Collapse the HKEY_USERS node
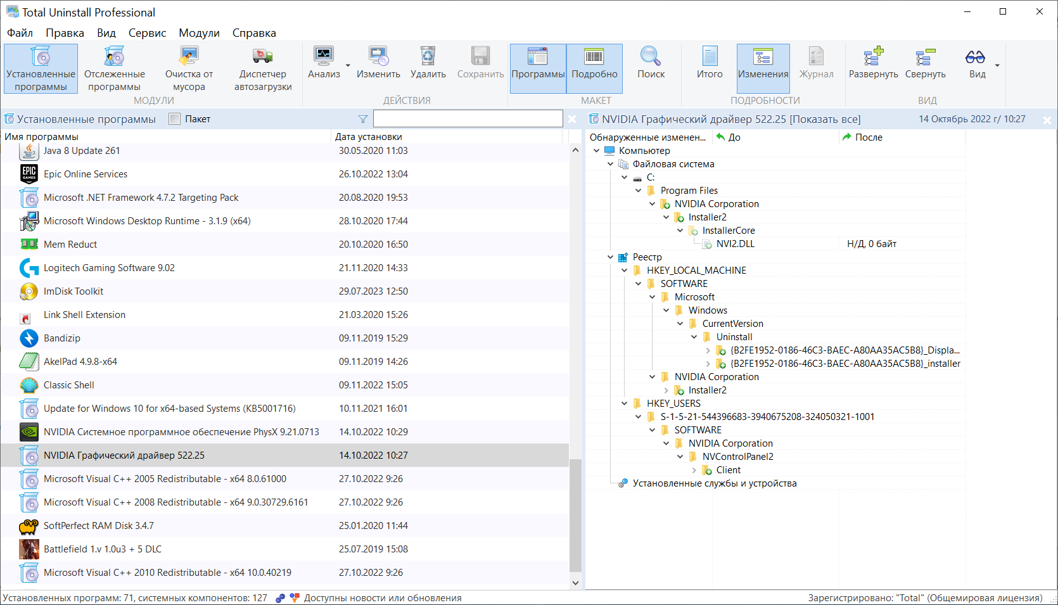This screenshot has width=1058, height=605. click(x=624, y=404)
